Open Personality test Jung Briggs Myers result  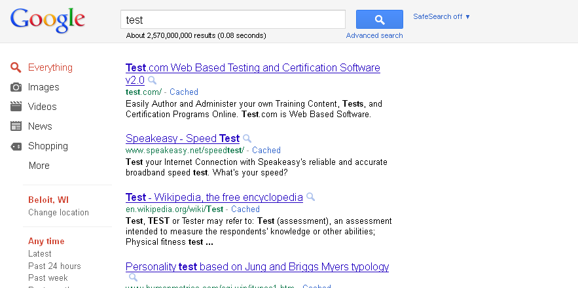257,266
